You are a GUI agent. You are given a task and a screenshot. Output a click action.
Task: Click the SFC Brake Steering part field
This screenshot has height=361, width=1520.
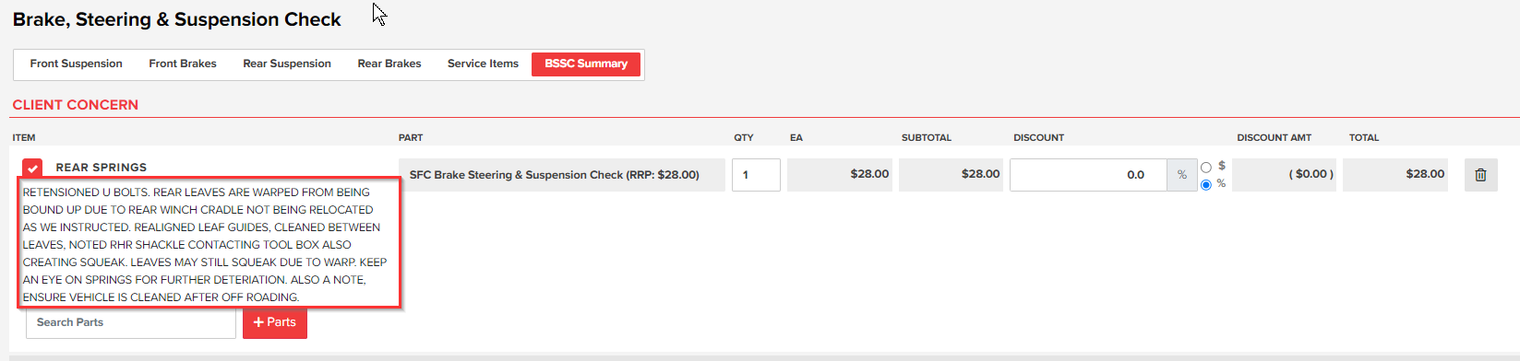(562, 175)
